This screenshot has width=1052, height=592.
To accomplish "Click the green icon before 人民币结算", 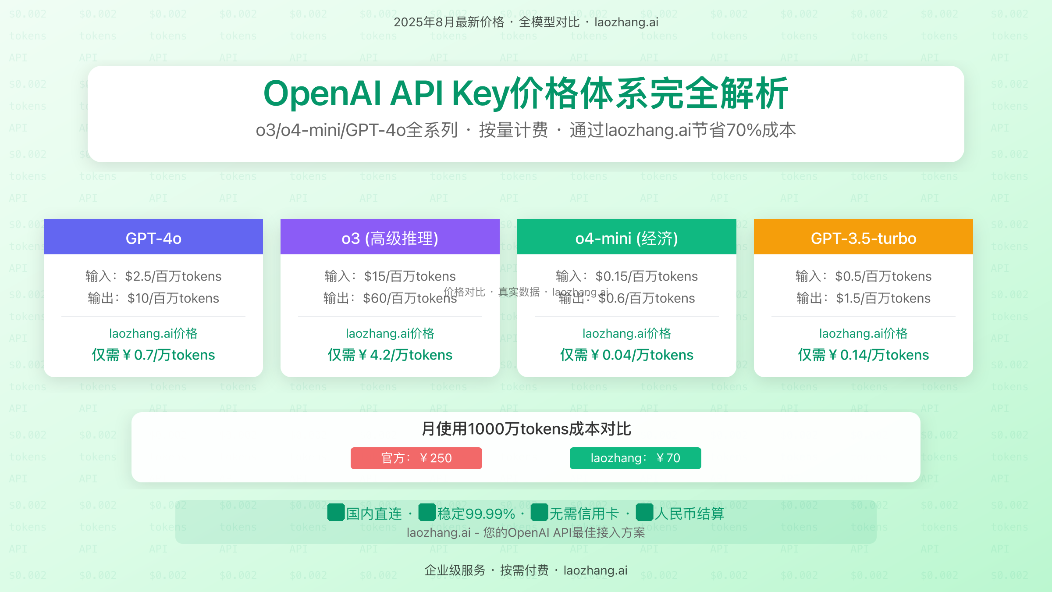I will coord(644,512).
